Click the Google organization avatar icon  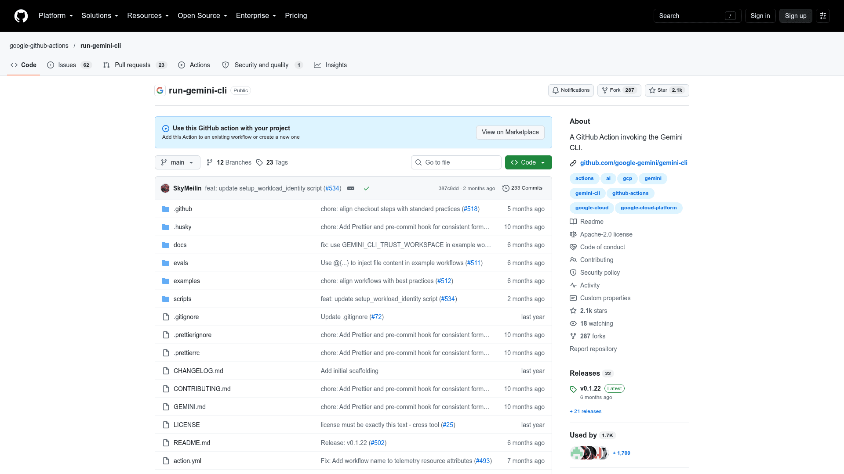click(x=160, y=90)
